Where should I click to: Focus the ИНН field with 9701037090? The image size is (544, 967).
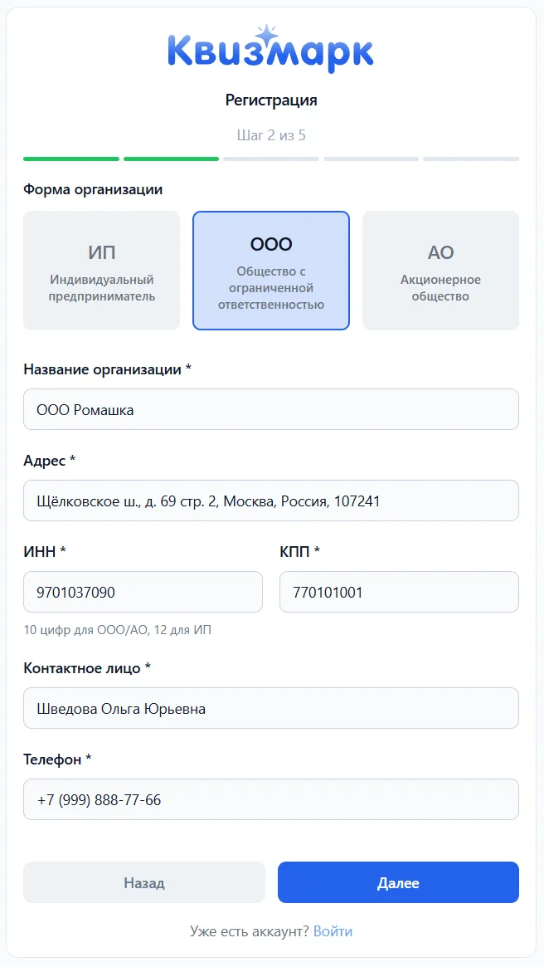point(143,592)
